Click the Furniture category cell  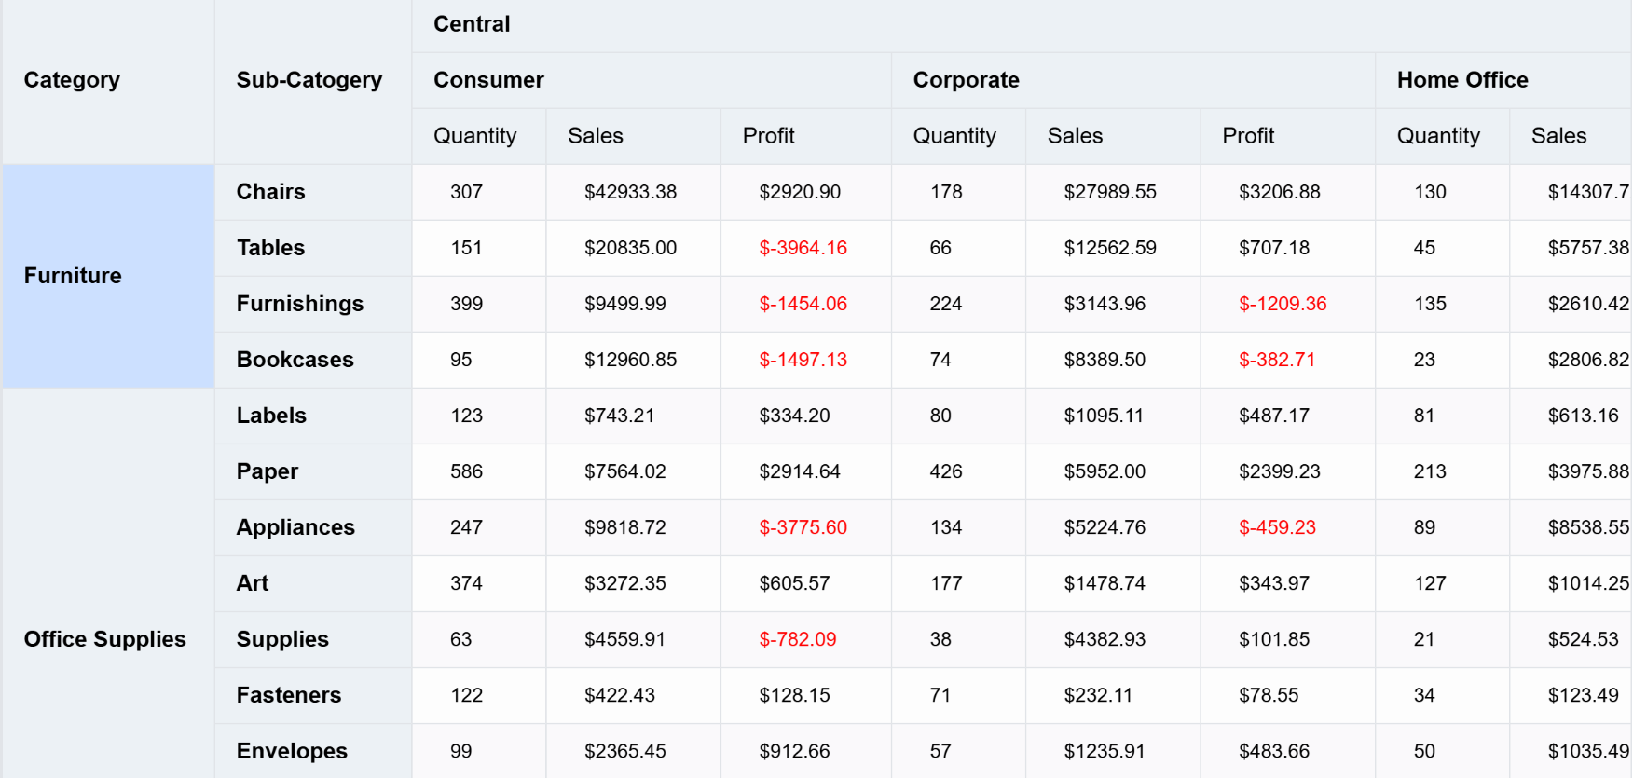pyautogui.click(x=73, y=276)
